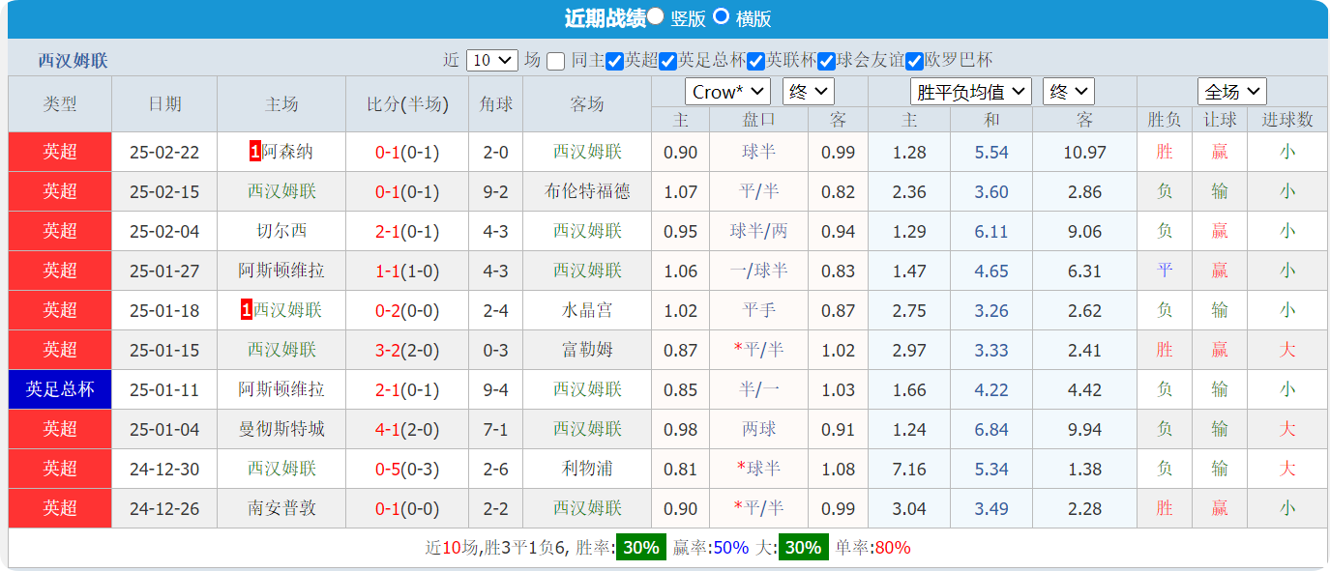Select the 横版 layout radio button
The width and height of the screenshot is (1330, 571).
(x=721, y=16)
